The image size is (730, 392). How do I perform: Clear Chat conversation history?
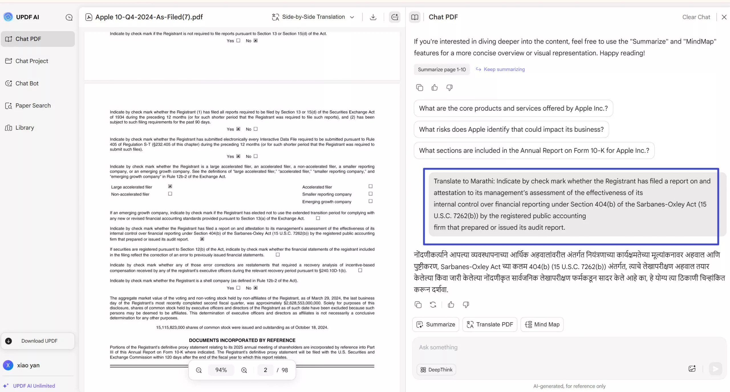696,17
